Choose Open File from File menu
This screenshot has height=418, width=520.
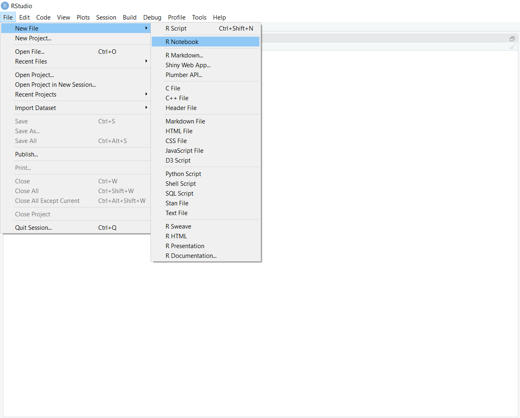[x=30, y=52]
